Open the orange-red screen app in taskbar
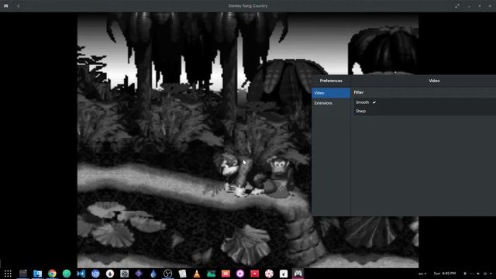The width and height of the screenshot is (496, 279). coord(226,274)
